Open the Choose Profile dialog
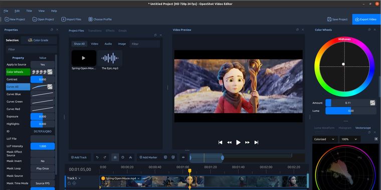The height and width of the screenshot is (190, 381). coord(100,19)
